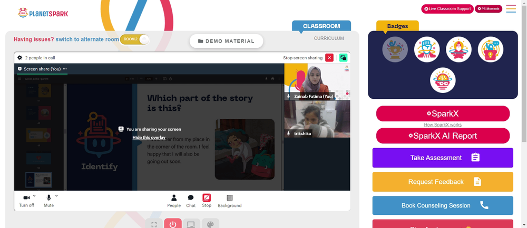Open Live Classroom Support
Screen dimensions: 527x228
(447, 9)
